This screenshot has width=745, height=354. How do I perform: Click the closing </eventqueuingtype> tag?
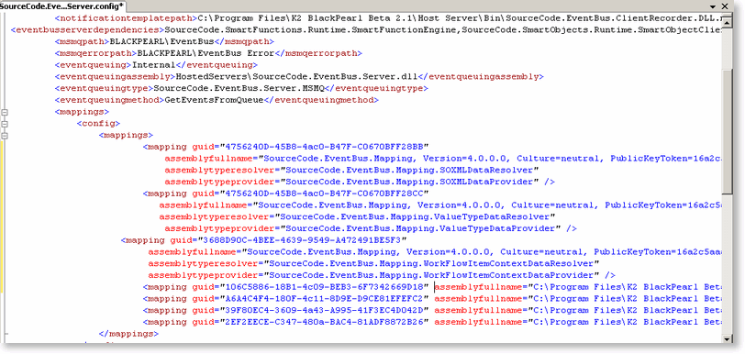(377, 88)
